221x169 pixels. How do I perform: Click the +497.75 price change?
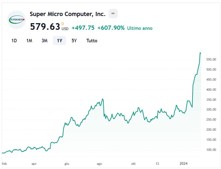pyautogui.click(x=83, y=28)
